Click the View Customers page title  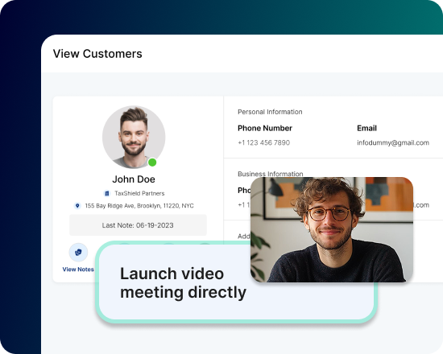[97, 54]
